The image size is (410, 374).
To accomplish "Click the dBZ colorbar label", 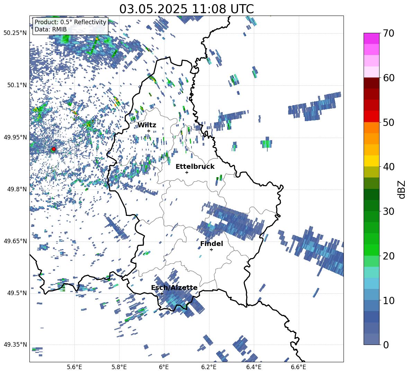I will 401,189.
